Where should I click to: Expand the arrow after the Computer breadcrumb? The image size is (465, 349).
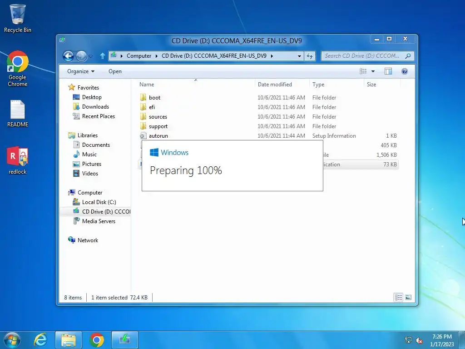[156, 56]
